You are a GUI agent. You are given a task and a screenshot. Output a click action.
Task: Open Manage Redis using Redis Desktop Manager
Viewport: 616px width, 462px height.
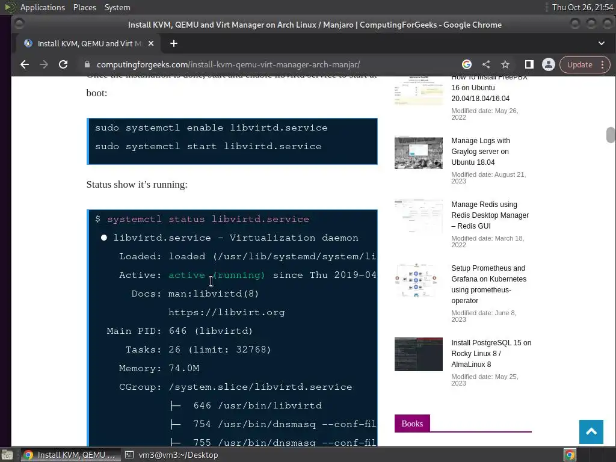click(x=490, y=215)
